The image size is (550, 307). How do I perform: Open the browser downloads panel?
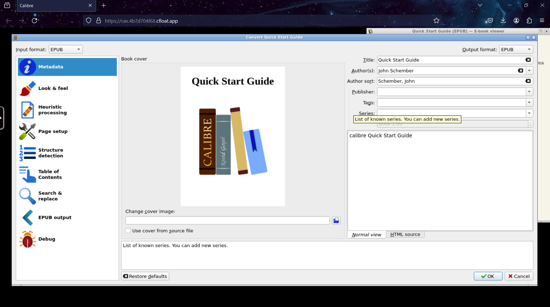click(503, 21)
